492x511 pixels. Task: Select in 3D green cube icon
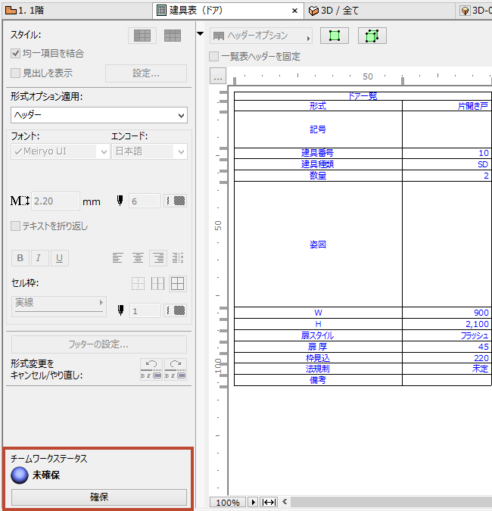tap(372, 36)
